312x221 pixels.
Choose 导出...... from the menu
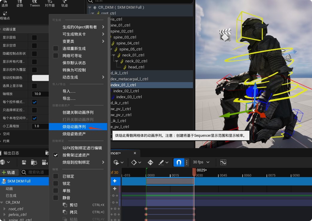pos(78,99)
